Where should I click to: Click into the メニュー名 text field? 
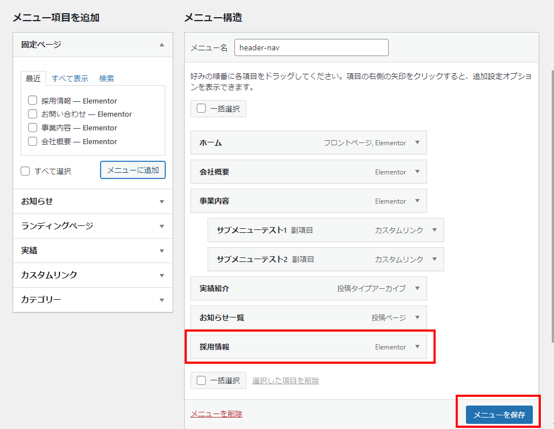coord(311,47)
